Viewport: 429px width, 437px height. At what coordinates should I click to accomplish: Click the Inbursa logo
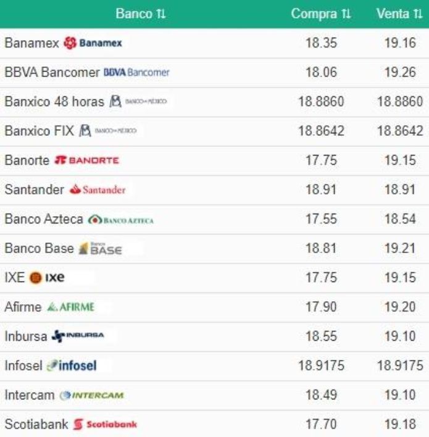tap(78, 336)
